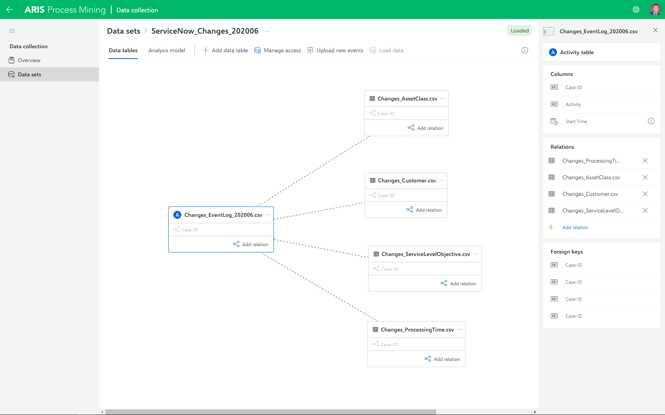
Task: Click the Start Time date-time type icon
Action: click(554, 121)
